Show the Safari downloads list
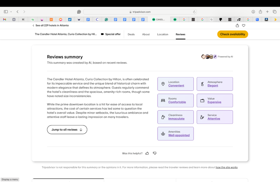280x182 pixels. 253,12
